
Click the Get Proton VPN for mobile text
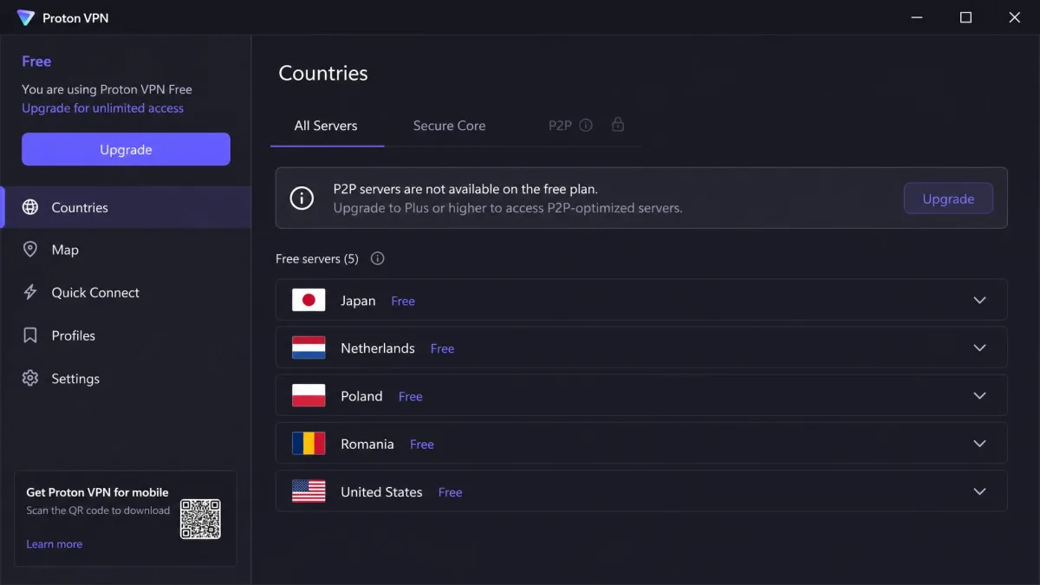(x=97, y=492)
